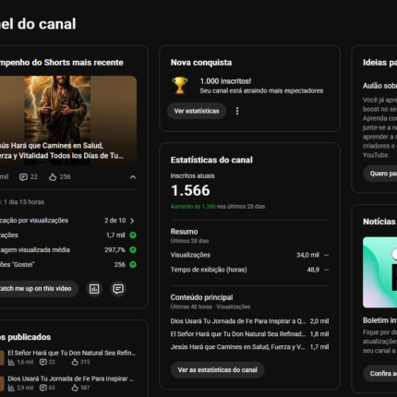Open El Señor Hará top content row
This screenshot has width=397, height=397.
click(x=249, y=334)
